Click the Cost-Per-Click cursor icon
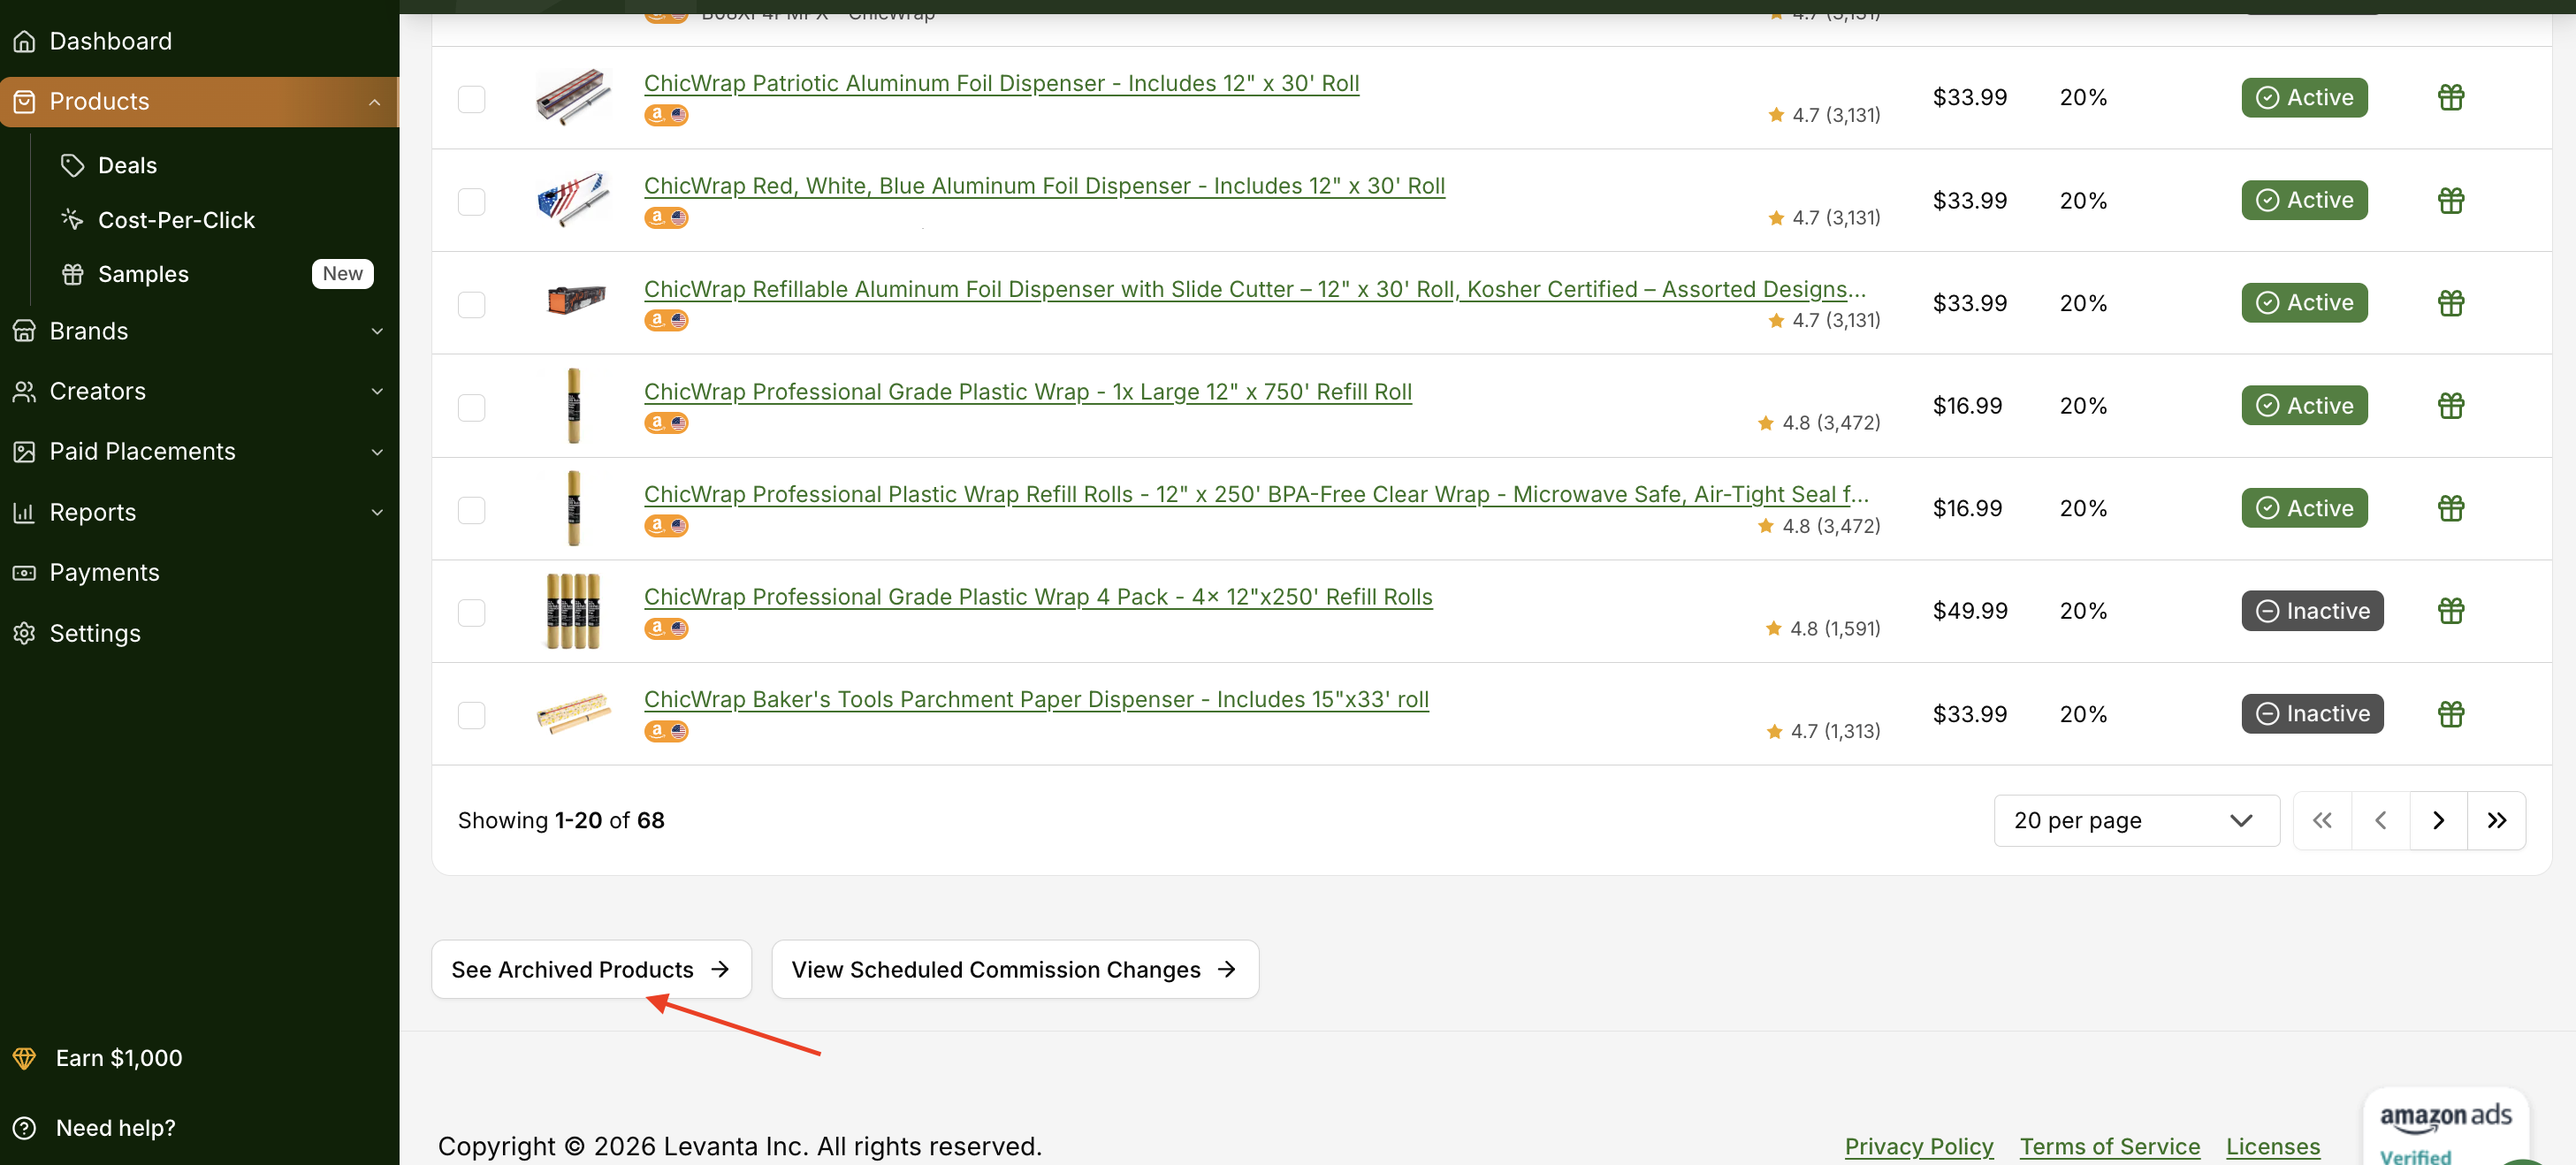 click(x=72, y=219)
